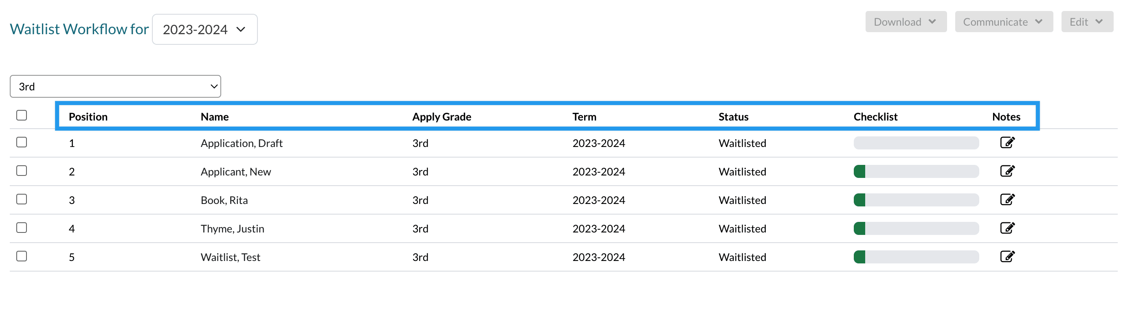The height and width of the screenshot is (320, 1143).
Task: Click the Thyme, Justin applicant name
Action: coord(232,229)
